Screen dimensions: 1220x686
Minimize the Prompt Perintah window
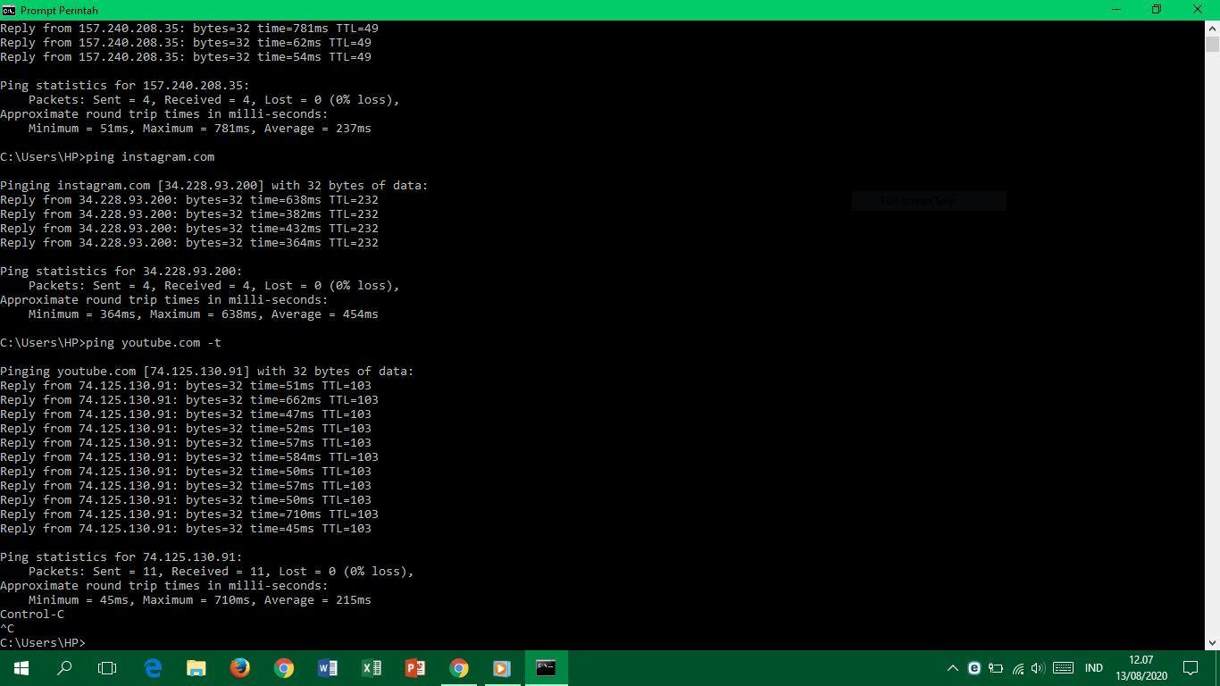1116,10
